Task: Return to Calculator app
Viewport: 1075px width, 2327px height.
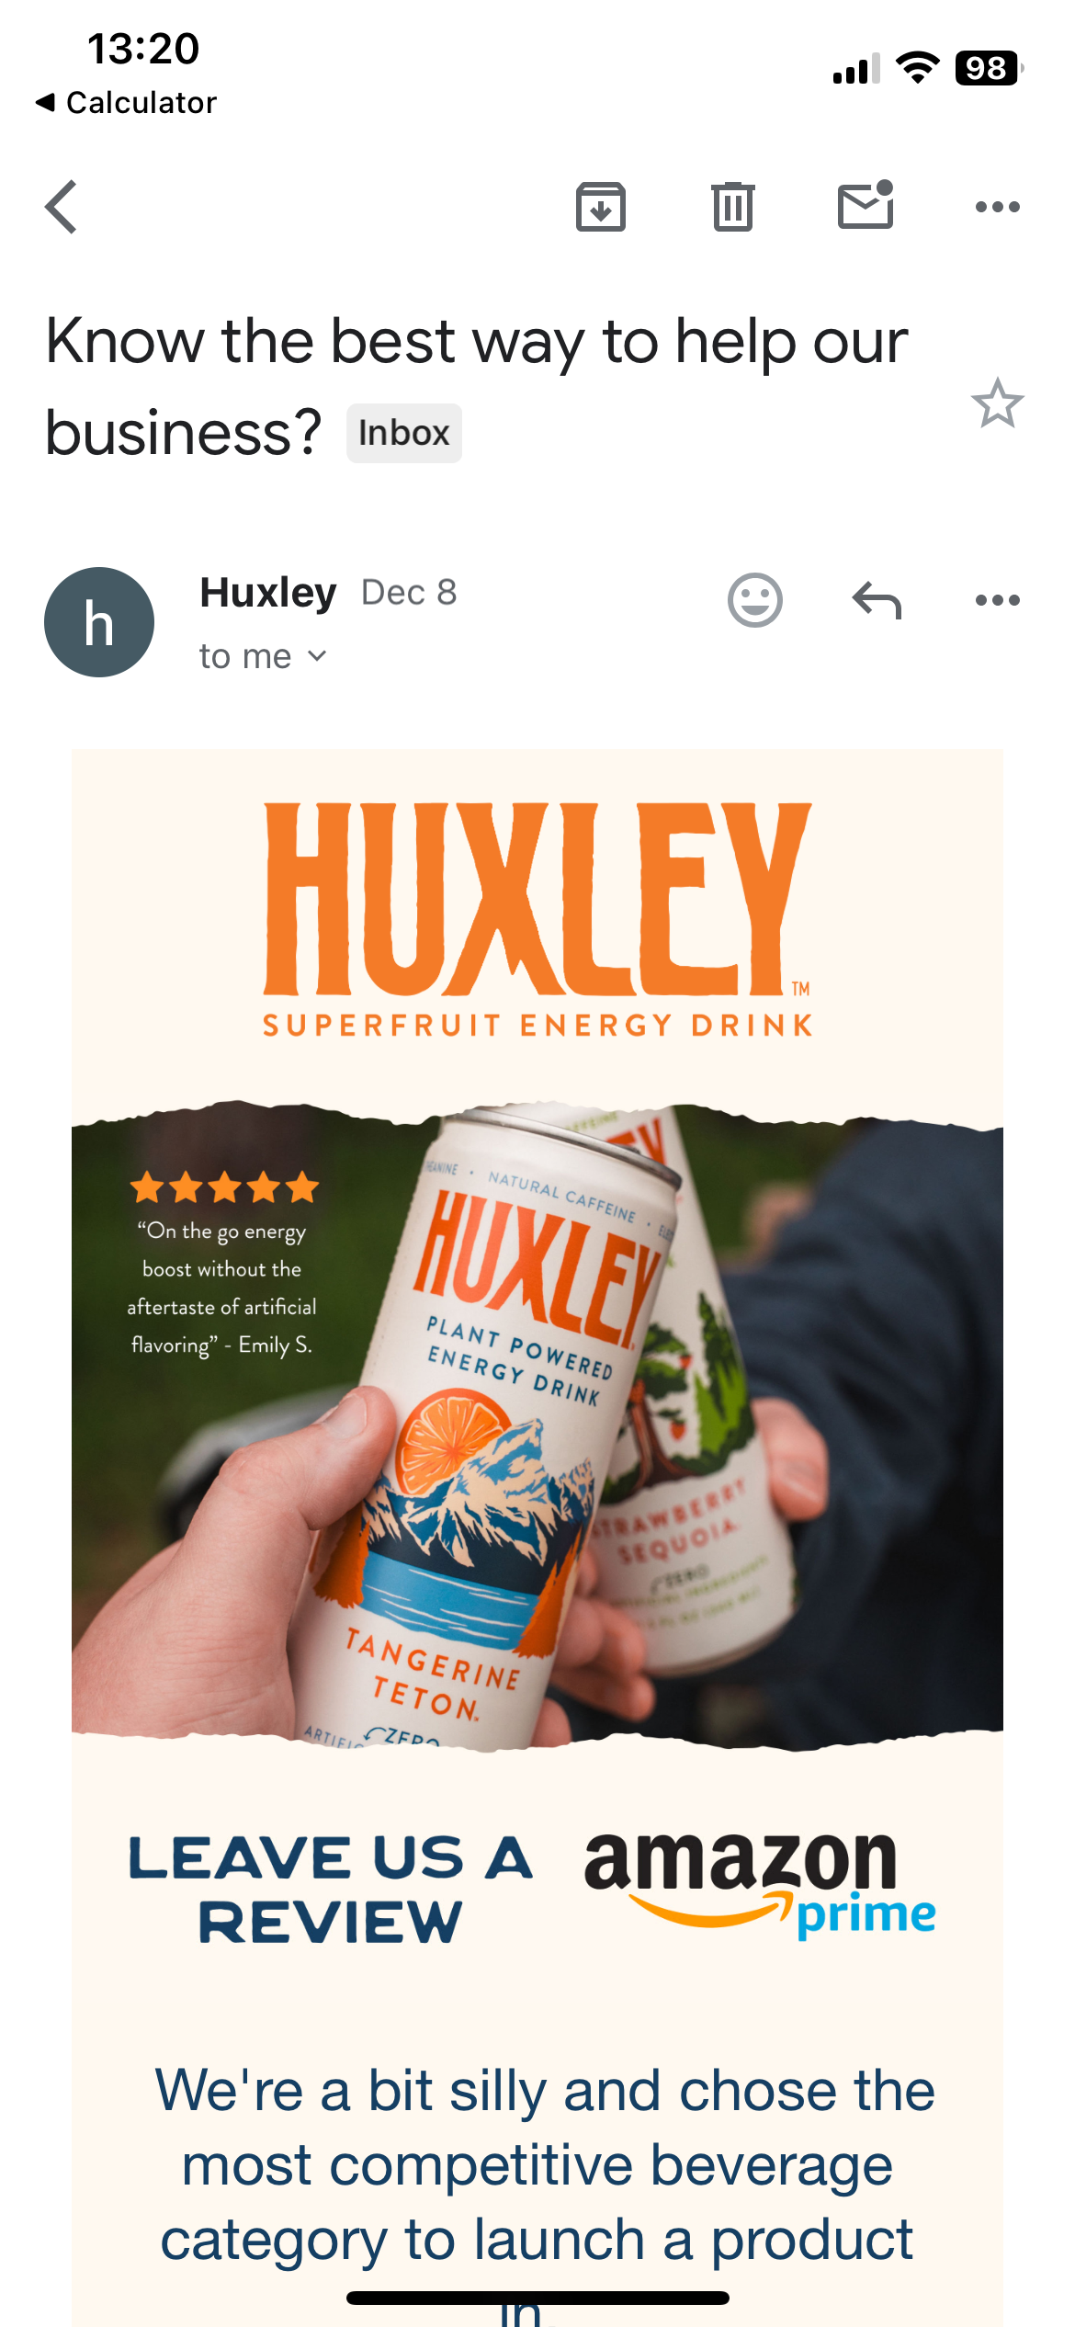Action: click(126, 102)
